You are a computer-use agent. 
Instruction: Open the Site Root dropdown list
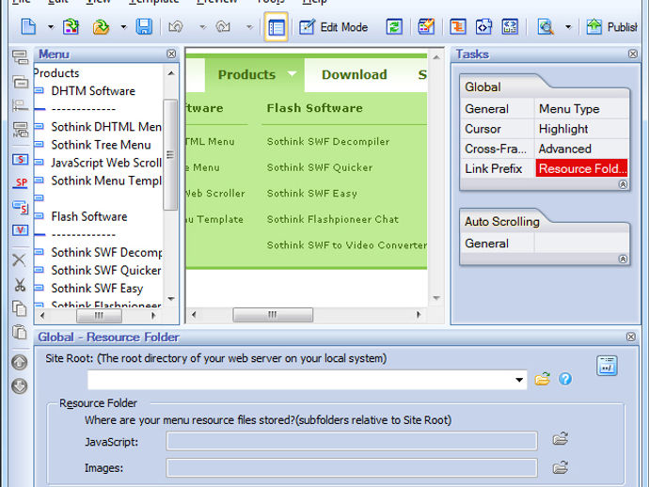tap(519, 380)
